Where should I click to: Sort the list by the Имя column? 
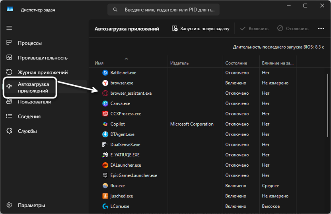pyautogui.click(x=99, y=63)
